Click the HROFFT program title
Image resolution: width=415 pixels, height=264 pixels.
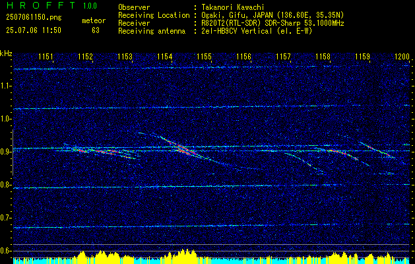40,5
